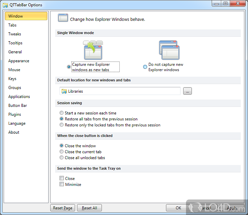The image size is (248, 215).
Task: Minimize the QTTabBar Options window
Action: coord(216,3)
